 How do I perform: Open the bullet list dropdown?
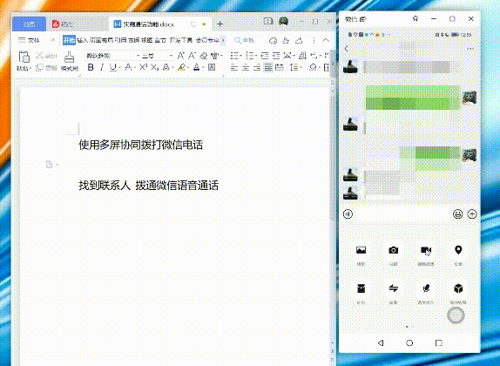pyautogui.click(x=240, y=56)
